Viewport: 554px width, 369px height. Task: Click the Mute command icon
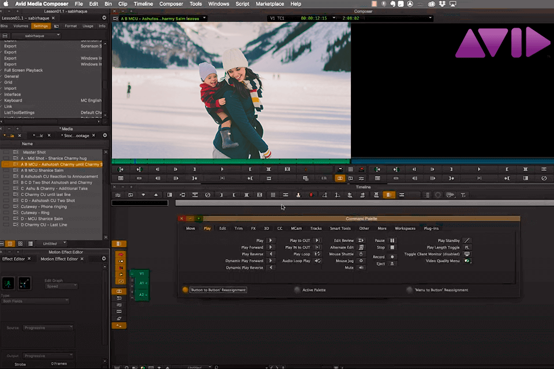(361, 268)
